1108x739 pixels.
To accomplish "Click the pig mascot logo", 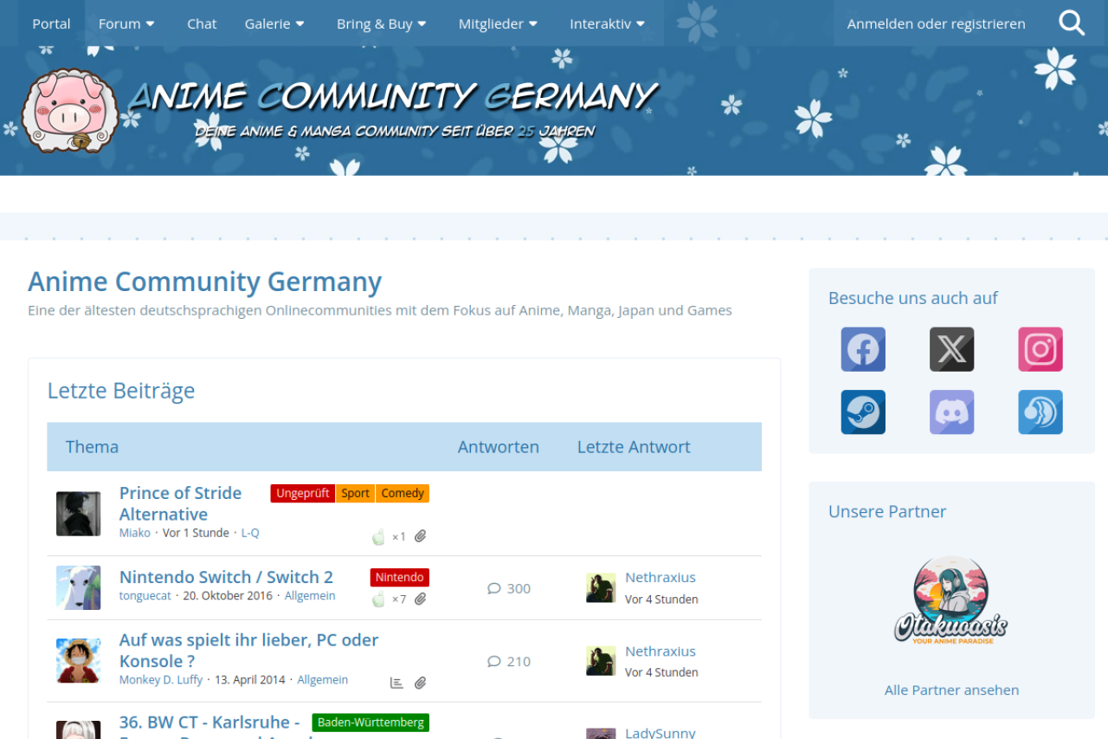I will coord(69,111).
